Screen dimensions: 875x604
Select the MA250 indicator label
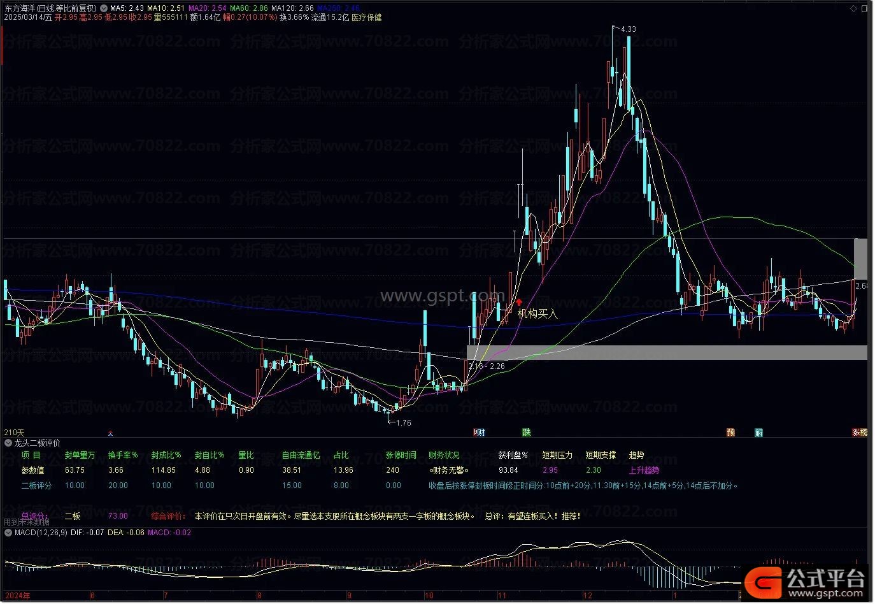[x=338, y=8]
